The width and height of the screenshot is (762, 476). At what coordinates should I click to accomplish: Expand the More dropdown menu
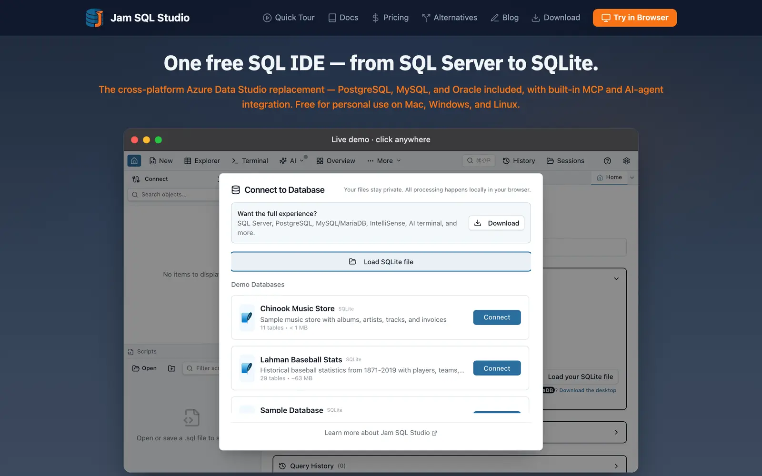(x=384, y=161)
